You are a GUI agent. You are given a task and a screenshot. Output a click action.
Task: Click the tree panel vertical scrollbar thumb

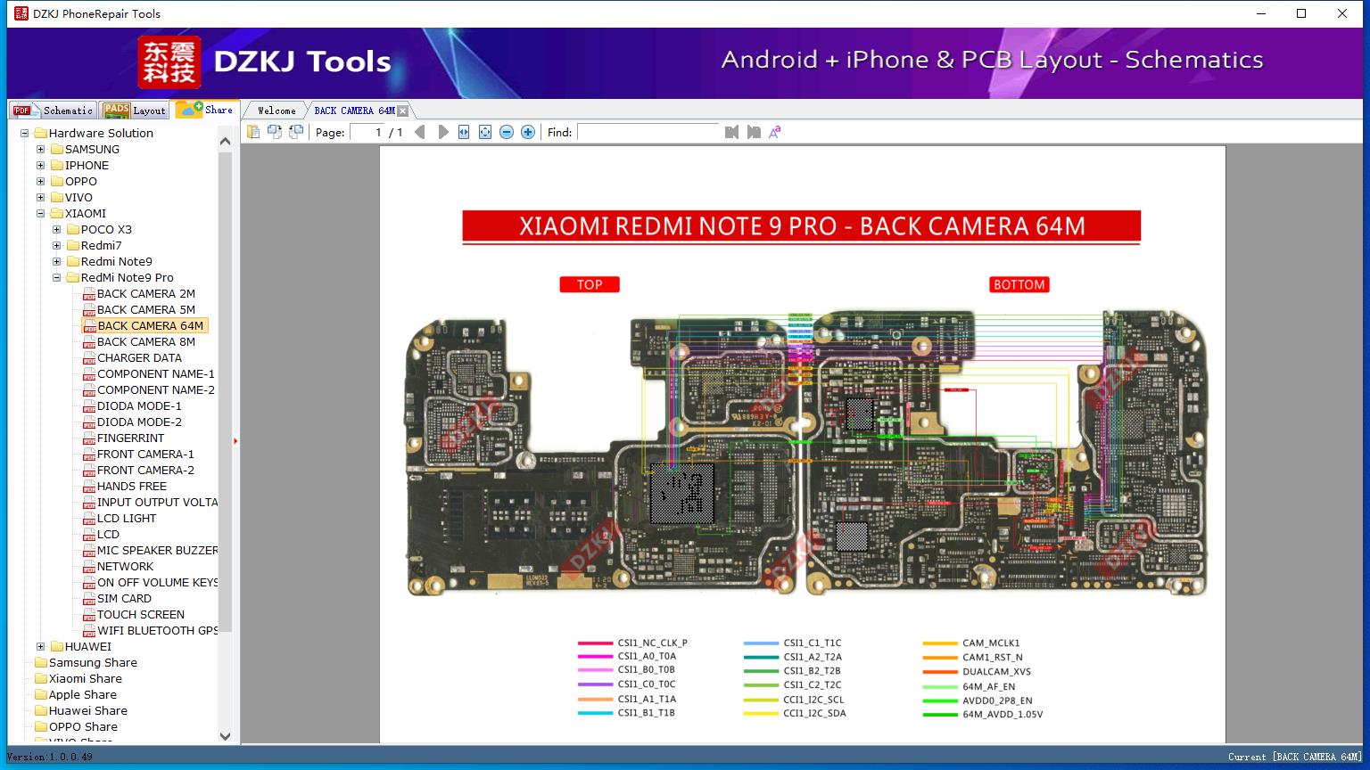(x=226, y=390)
